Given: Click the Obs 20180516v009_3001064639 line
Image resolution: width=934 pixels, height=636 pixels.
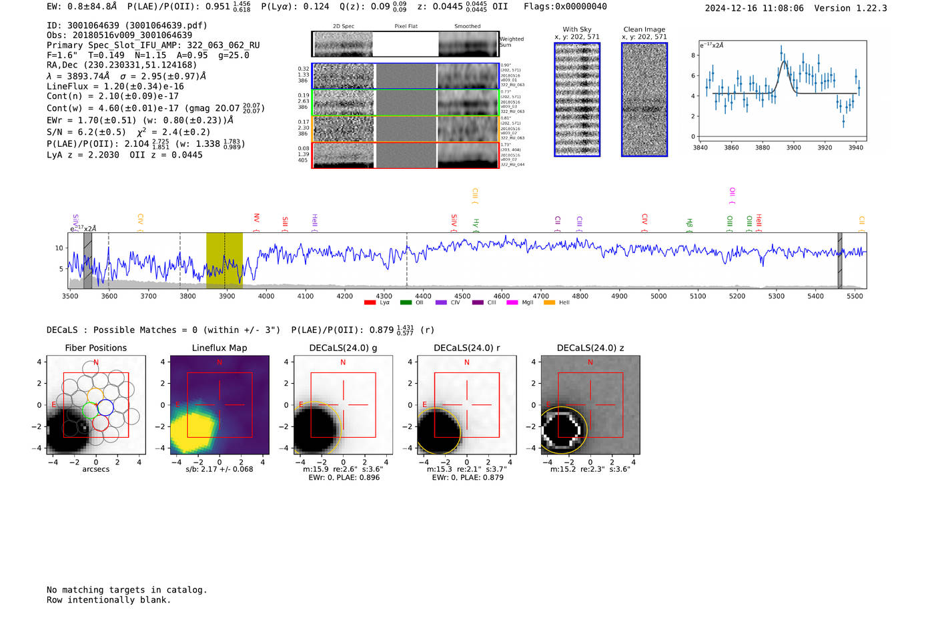Looking at the screenshot, I should [x=119, y=35].
